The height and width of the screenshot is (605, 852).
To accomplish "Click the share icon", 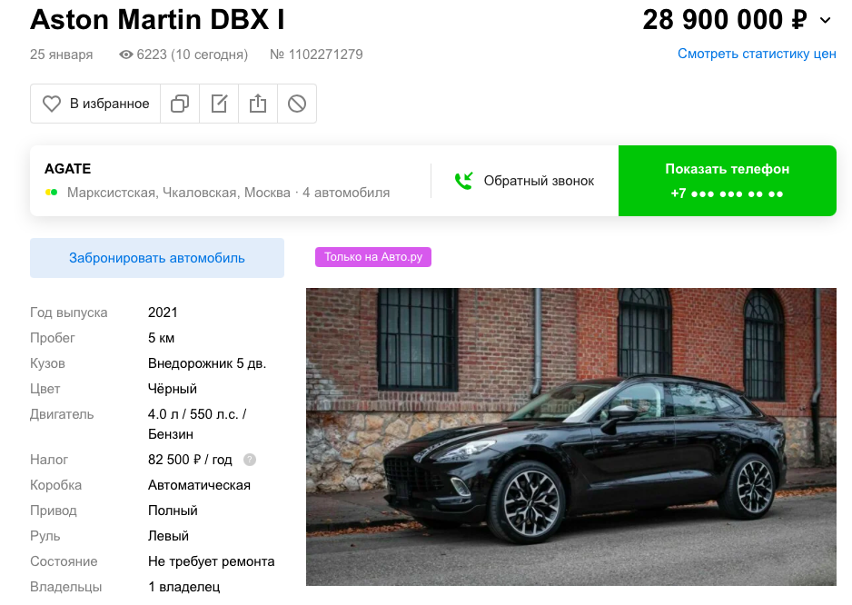I will [x=258, y=104].
